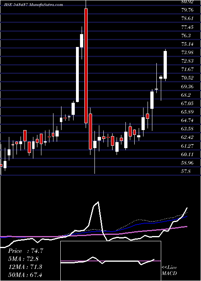Click the 60.11 price axis label
201x281 pixels.
click(188, 154)
